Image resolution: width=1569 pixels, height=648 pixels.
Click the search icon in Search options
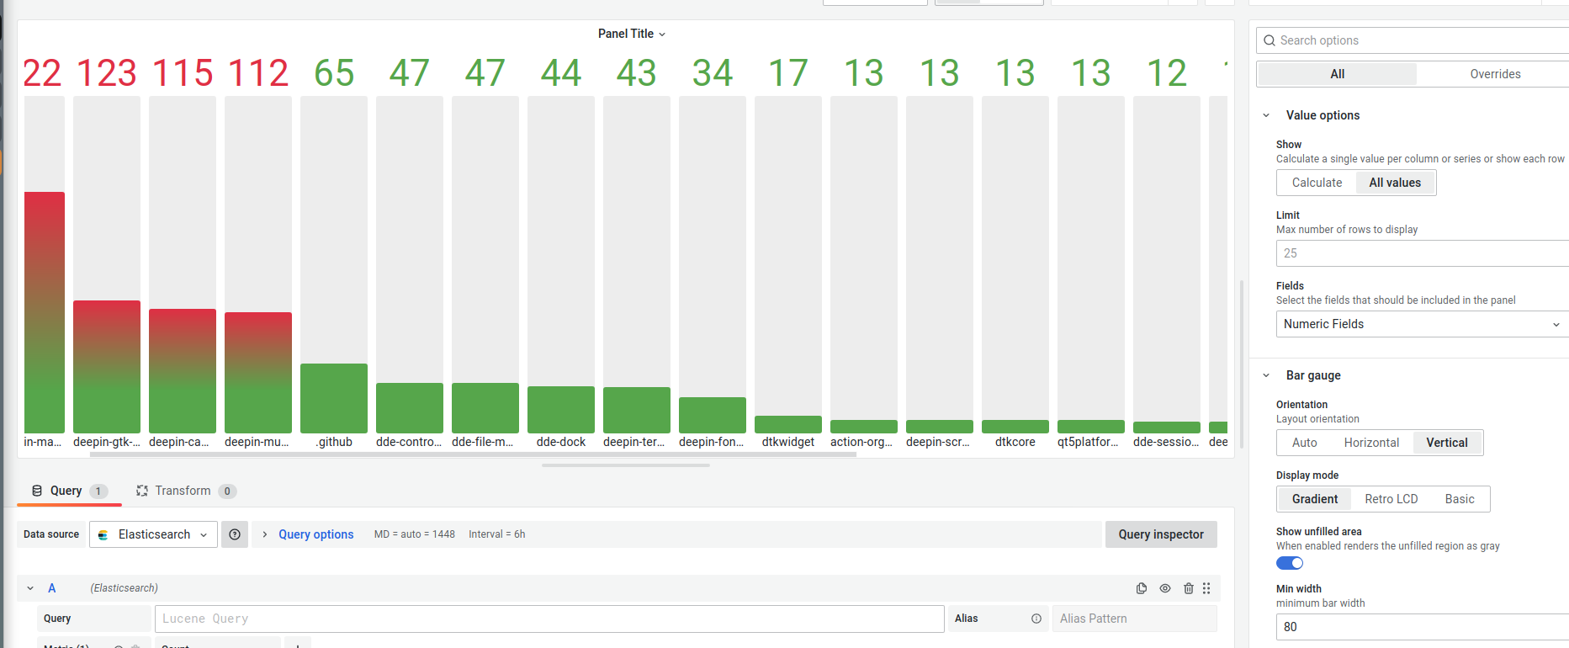pyautogui.click(x=1270, y=40)
